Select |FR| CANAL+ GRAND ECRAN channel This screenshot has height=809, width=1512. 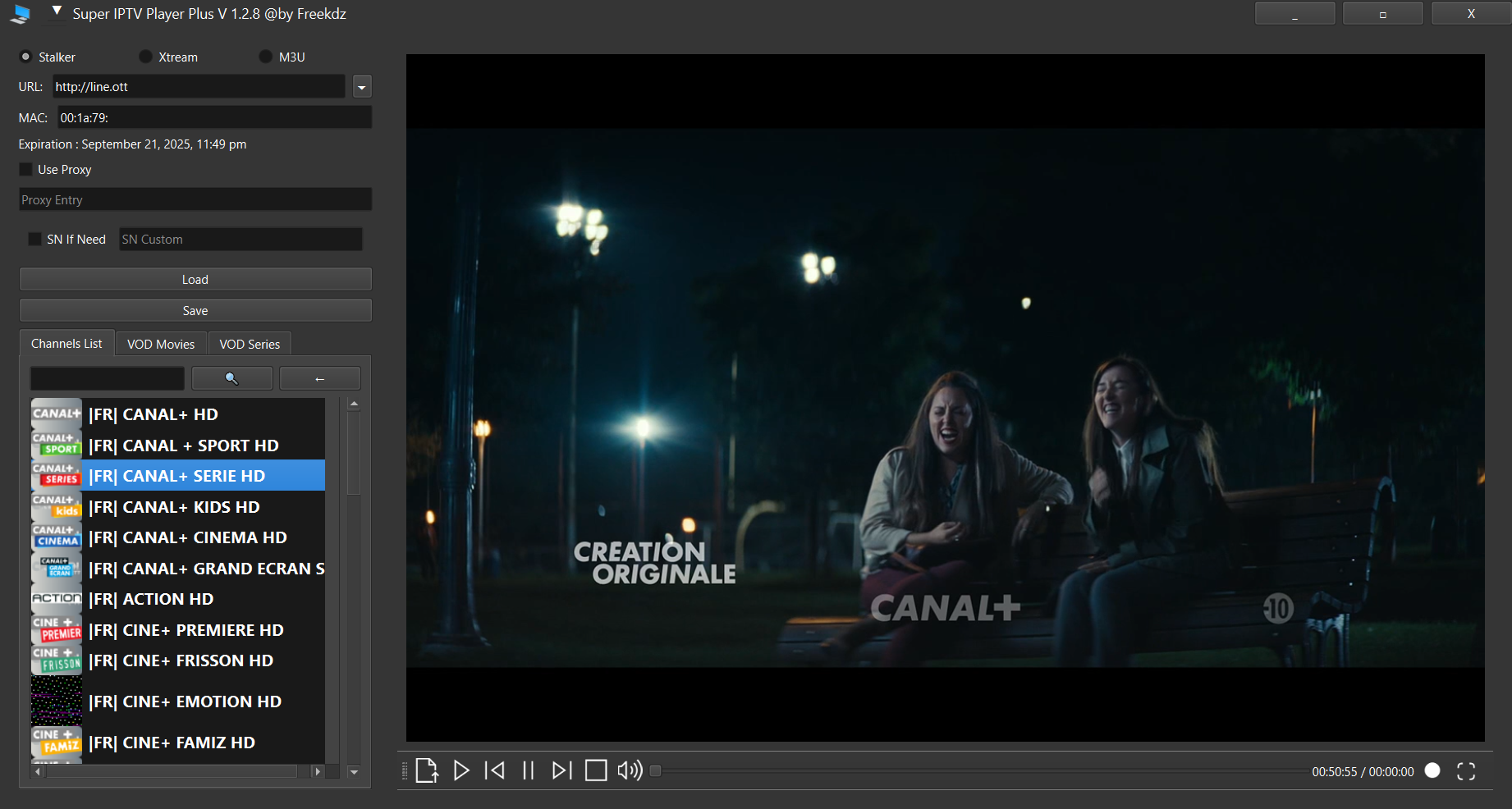(x=178, y=568)
